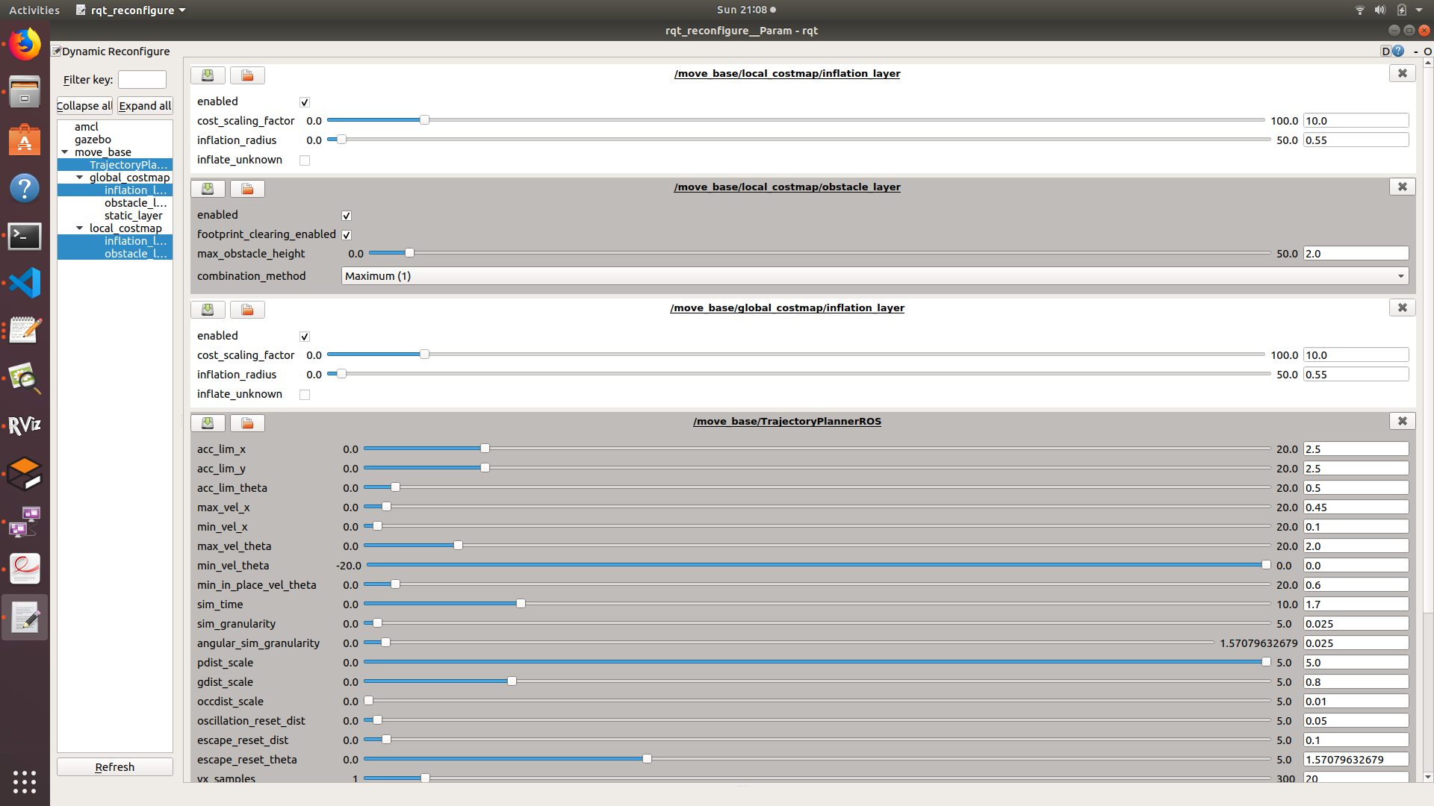Image resolution: width=1434 pixels, height=806 pixels.
Task: Open rqt_reconfigure app menu in top bar
Action: coord(131,10)
